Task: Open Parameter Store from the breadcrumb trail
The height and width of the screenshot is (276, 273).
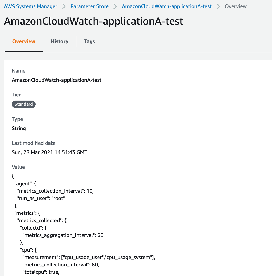Action: (x=89, y=6)
